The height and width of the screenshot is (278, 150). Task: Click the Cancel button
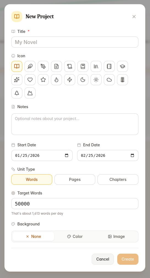103,259
